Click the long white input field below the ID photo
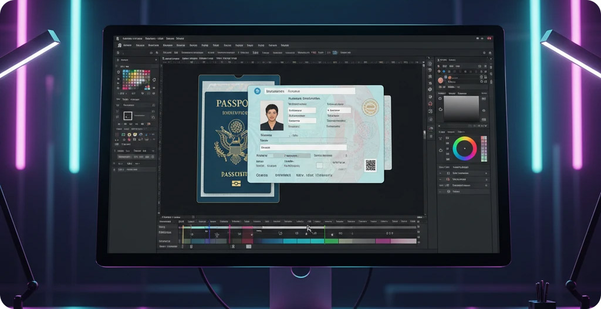The image size is (601, 309). point(303,147)
